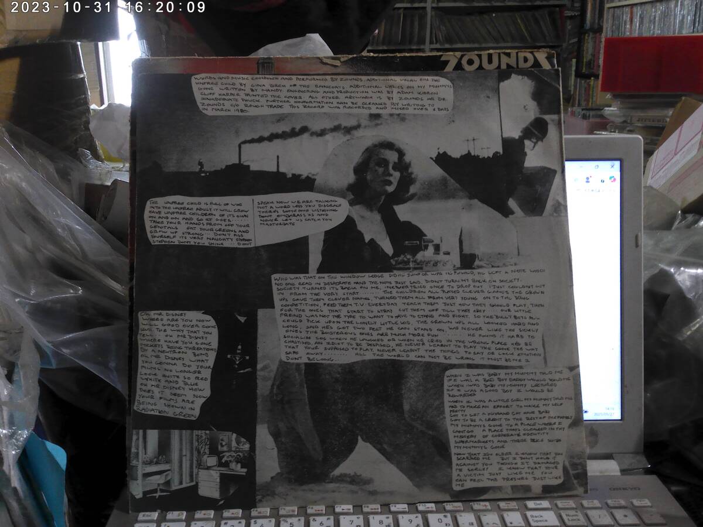Screen dimensions: 703x527
Task: Open the colorful Copilot icon in the browser
Action: pos(613,179)
